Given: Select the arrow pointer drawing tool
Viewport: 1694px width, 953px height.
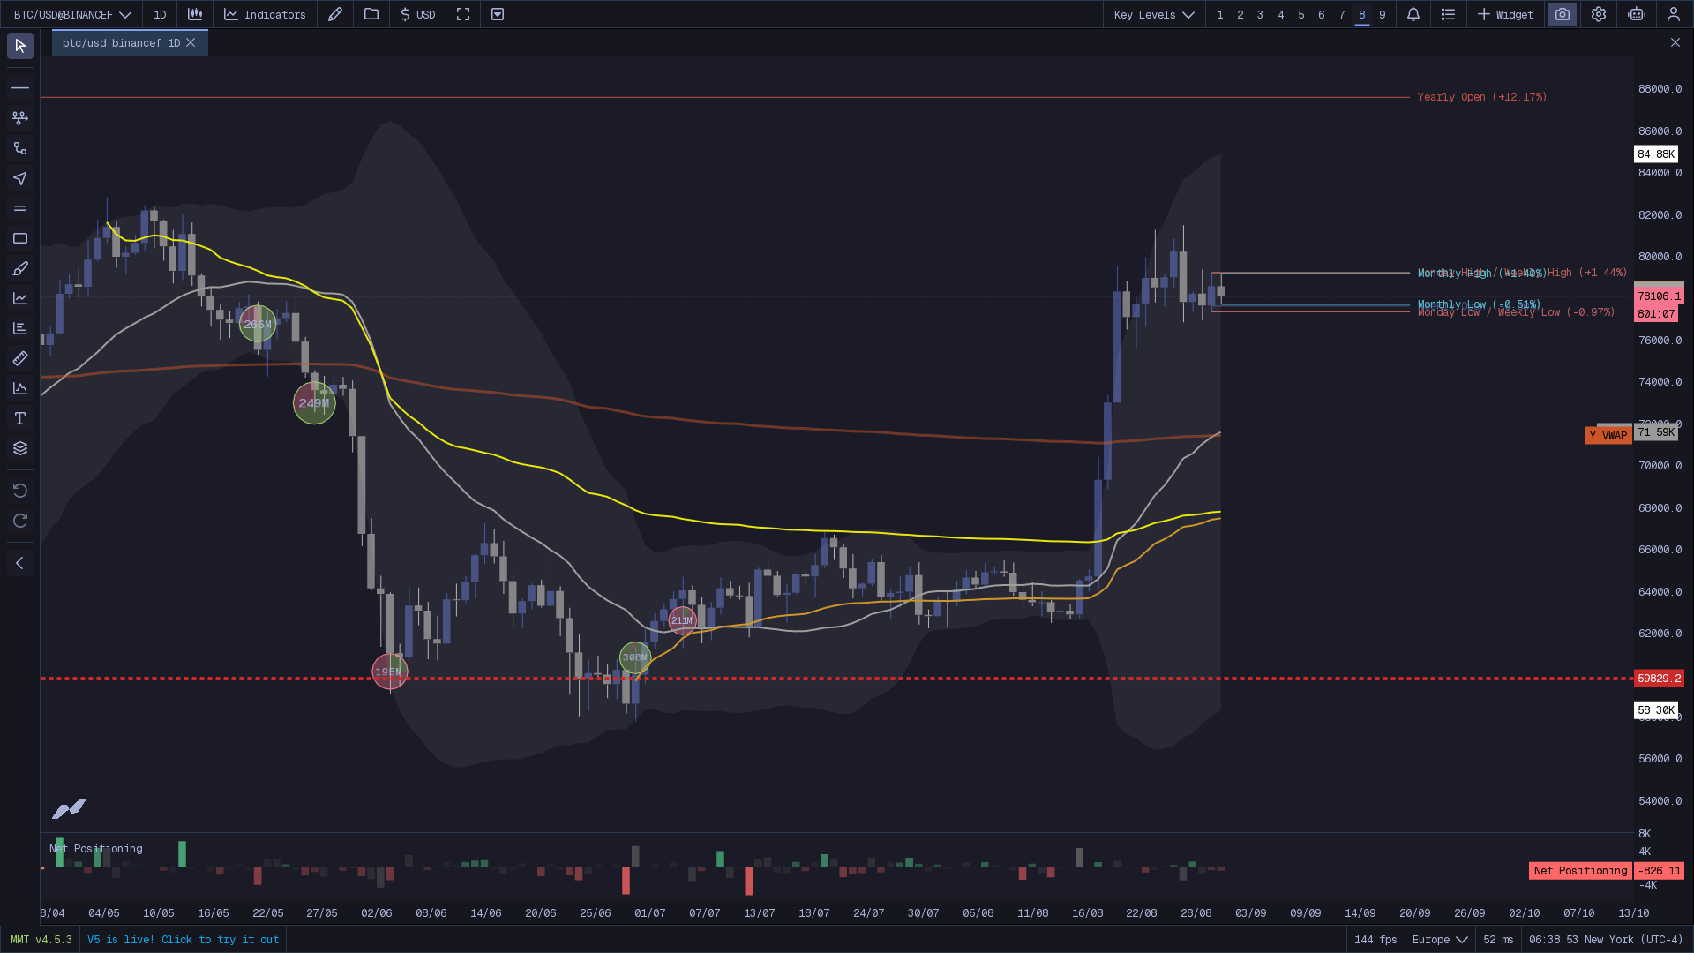Looking at the screenshot, I should point(20,178).
